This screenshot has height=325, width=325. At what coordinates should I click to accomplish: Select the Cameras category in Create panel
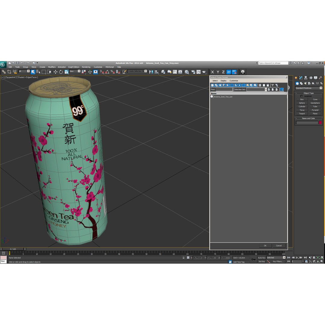point(309,83)
